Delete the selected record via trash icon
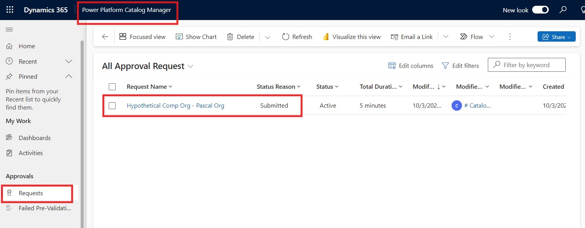585x228 pixels. coord(240,37)
